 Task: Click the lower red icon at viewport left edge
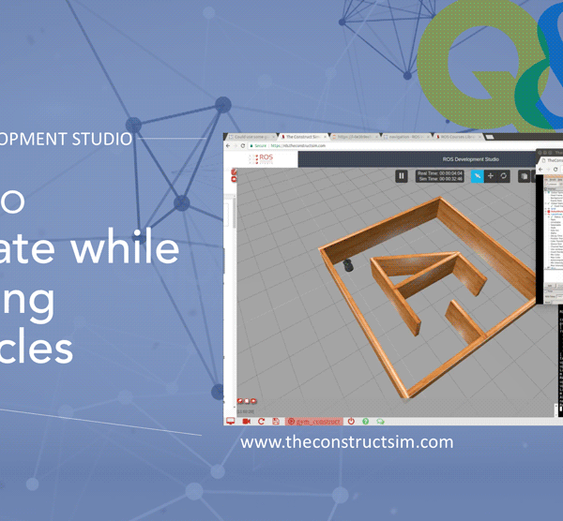[234, 179]
